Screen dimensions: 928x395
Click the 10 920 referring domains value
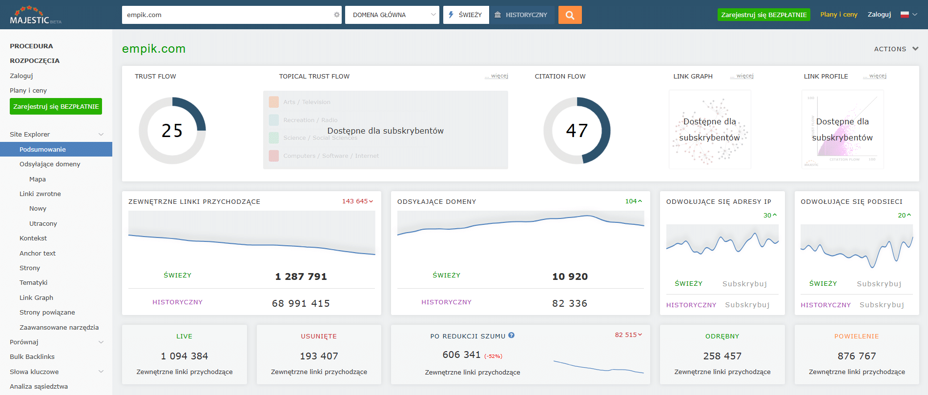click(570, 276)
